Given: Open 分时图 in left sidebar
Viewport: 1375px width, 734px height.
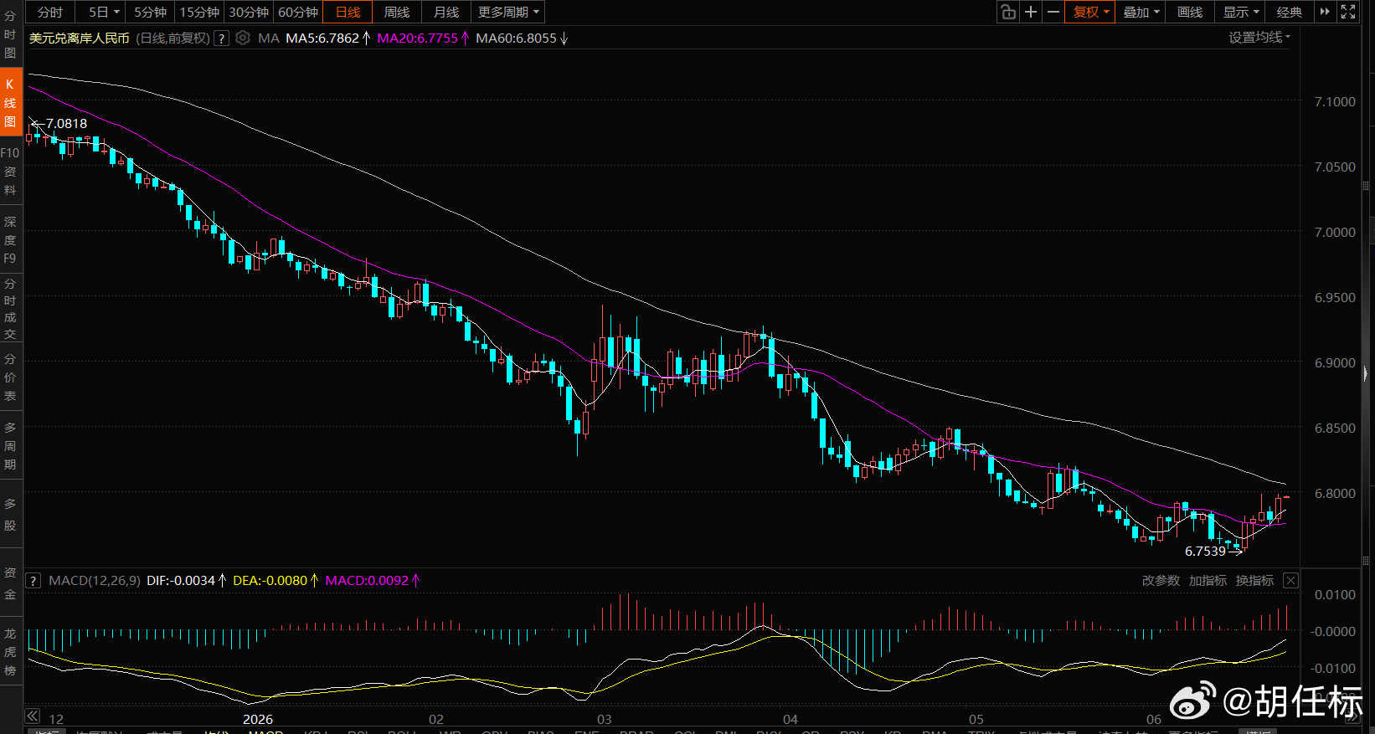Looking at the screenshot, I should click(10, 34).
